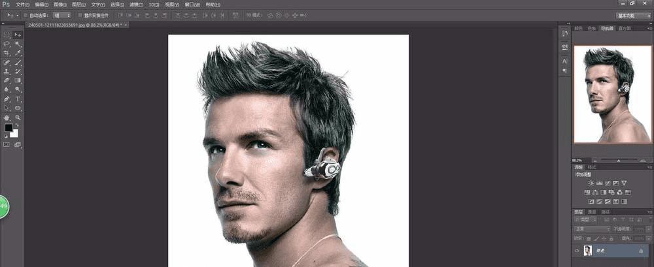Screen dimensions: 654x267
Task: Open the 窗口 menu
Action: click(192, 5)
